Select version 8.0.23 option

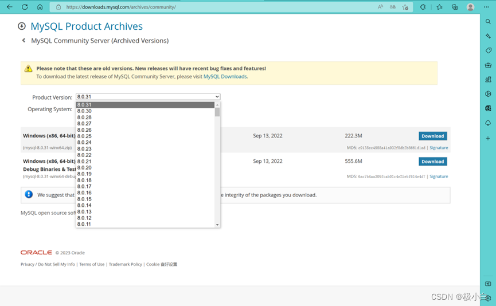pos(145,148)
